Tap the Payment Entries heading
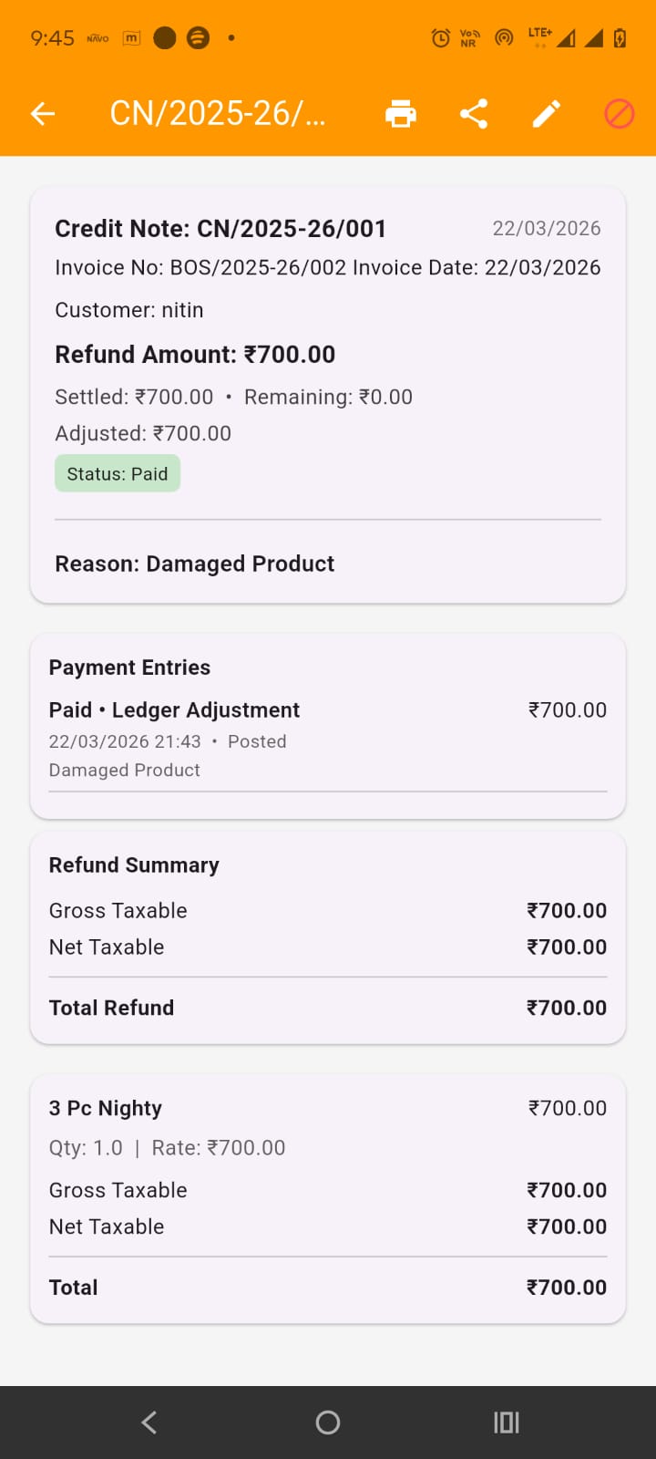 click(x=129, y=667)
